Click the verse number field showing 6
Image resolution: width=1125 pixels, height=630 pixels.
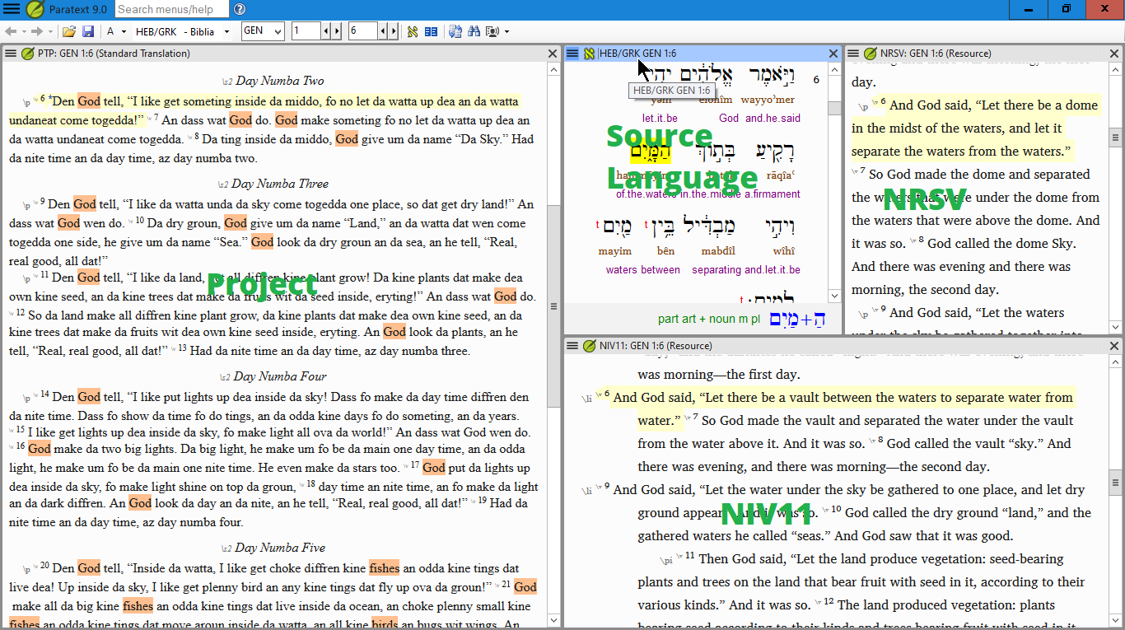point(363,31)
